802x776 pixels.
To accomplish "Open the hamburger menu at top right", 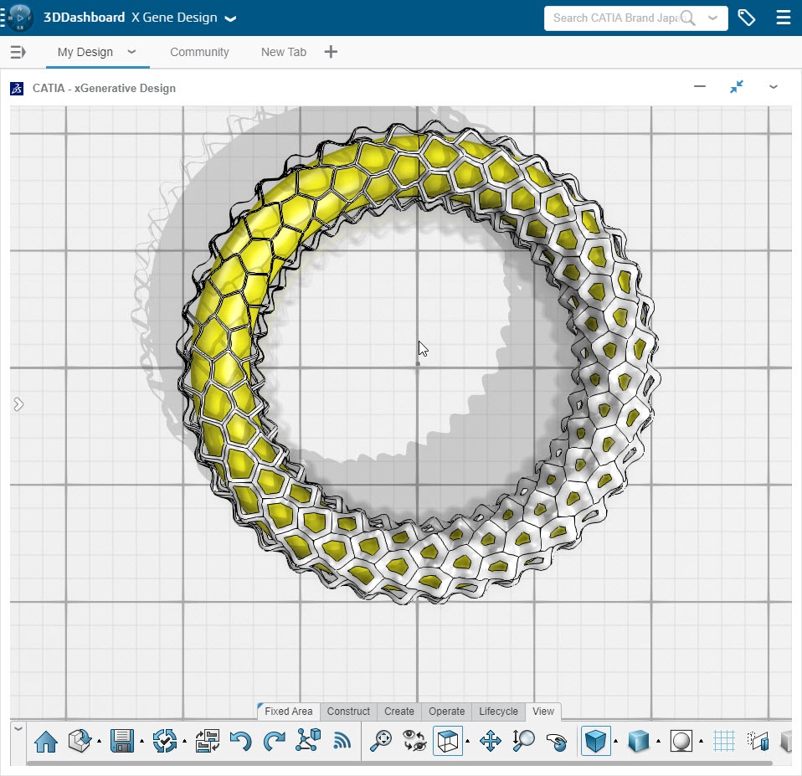I will (x=783, y=18).
